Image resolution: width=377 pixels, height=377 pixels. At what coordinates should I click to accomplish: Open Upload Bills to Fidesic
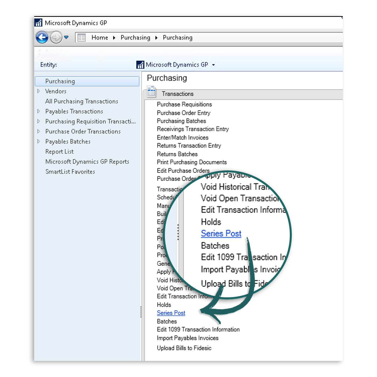tap(184, 348)
